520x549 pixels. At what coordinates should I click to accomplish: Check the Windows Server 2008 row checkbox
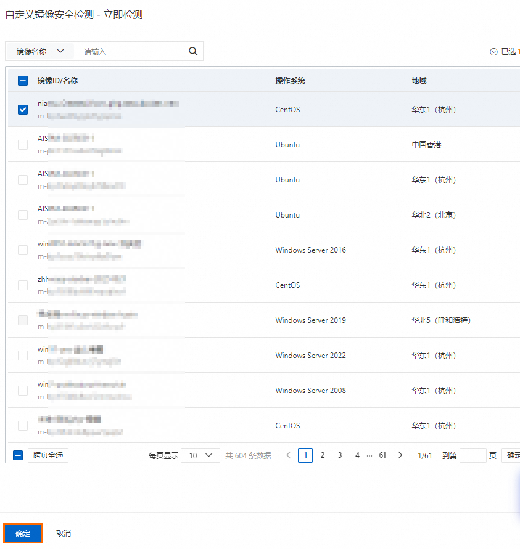click(23, 391)
